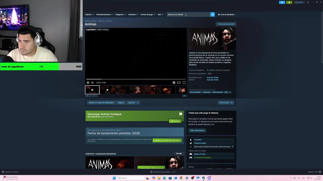Open the LeoTW account dropdown
The height and width of the screenshot is (181, 323).
301,2
